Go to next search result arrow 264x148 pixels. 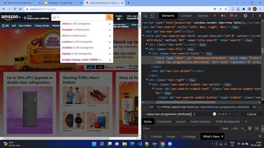[x=235, y=114]
